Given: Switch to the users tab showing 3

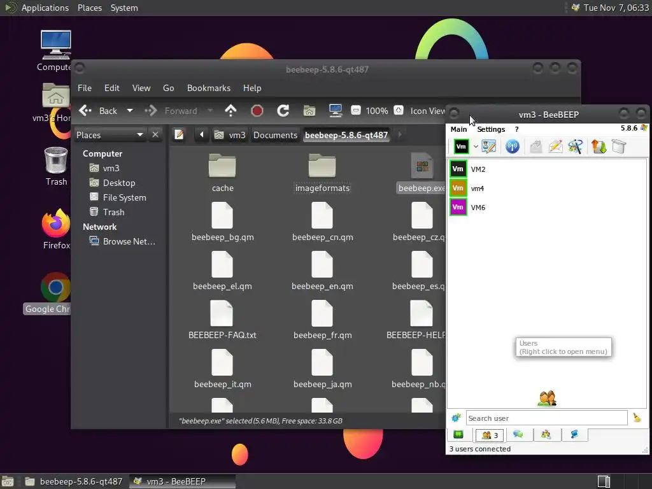Looking at the screenshot, I should coord(490,435).
